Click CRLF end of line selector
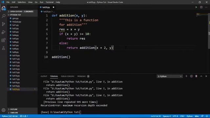The width and height of the screenshot is (210, 118). [x=182, y=116]
